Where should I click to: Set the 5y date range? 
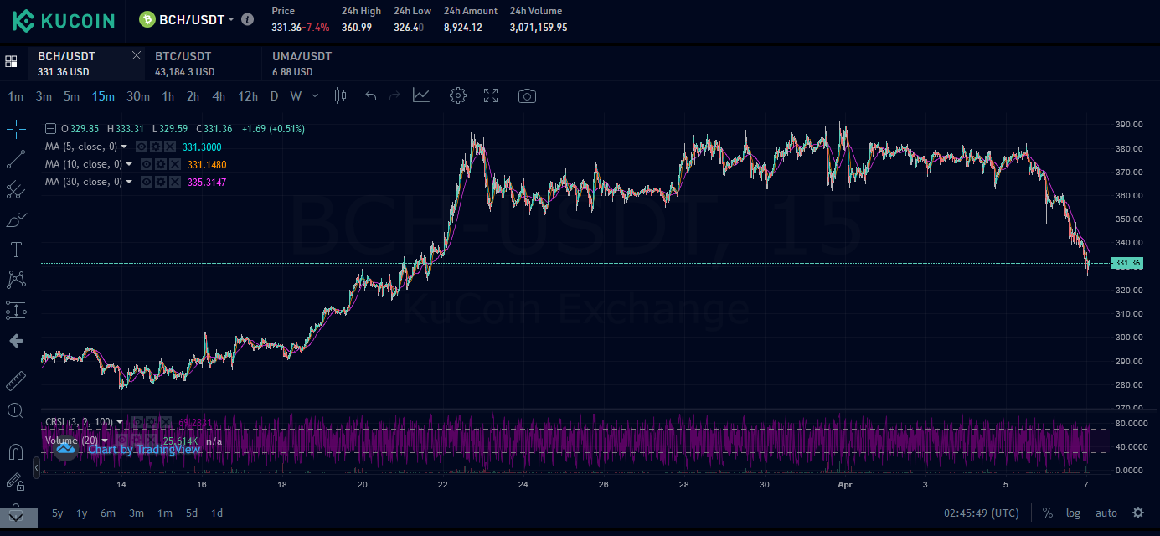(57, 513)
